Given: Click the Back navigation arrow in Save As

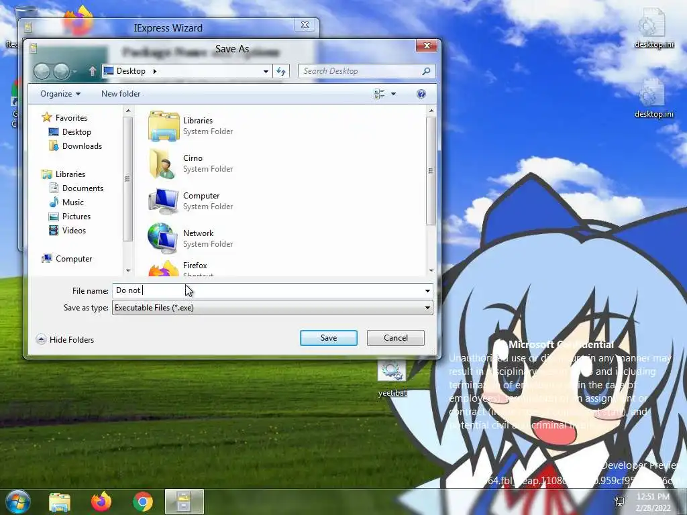Looking at the screenshot, I should coord(42,71).
